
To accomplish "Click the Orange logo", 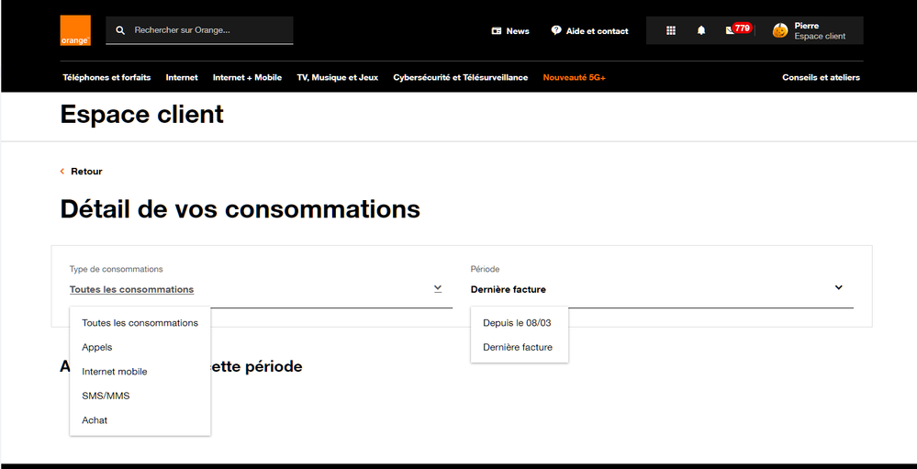I will [x=75, y=30].
